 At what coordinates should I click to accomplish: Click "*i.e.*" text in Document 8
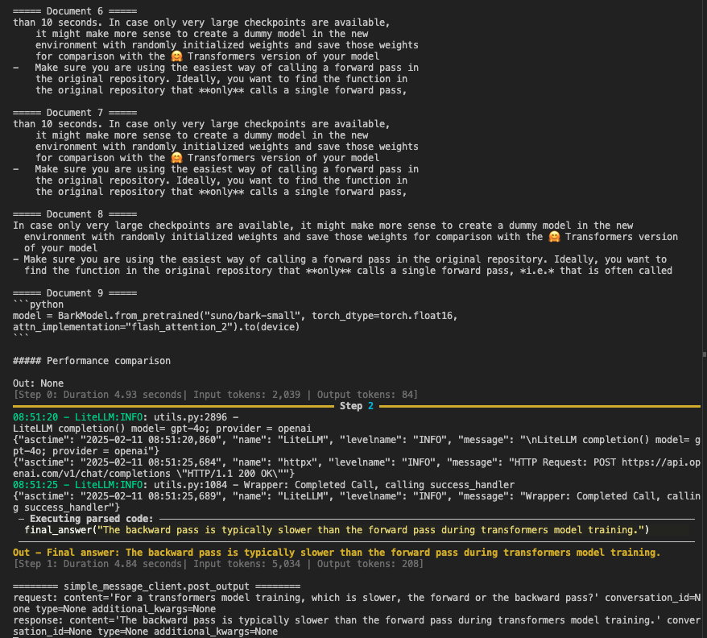[537, 271]
